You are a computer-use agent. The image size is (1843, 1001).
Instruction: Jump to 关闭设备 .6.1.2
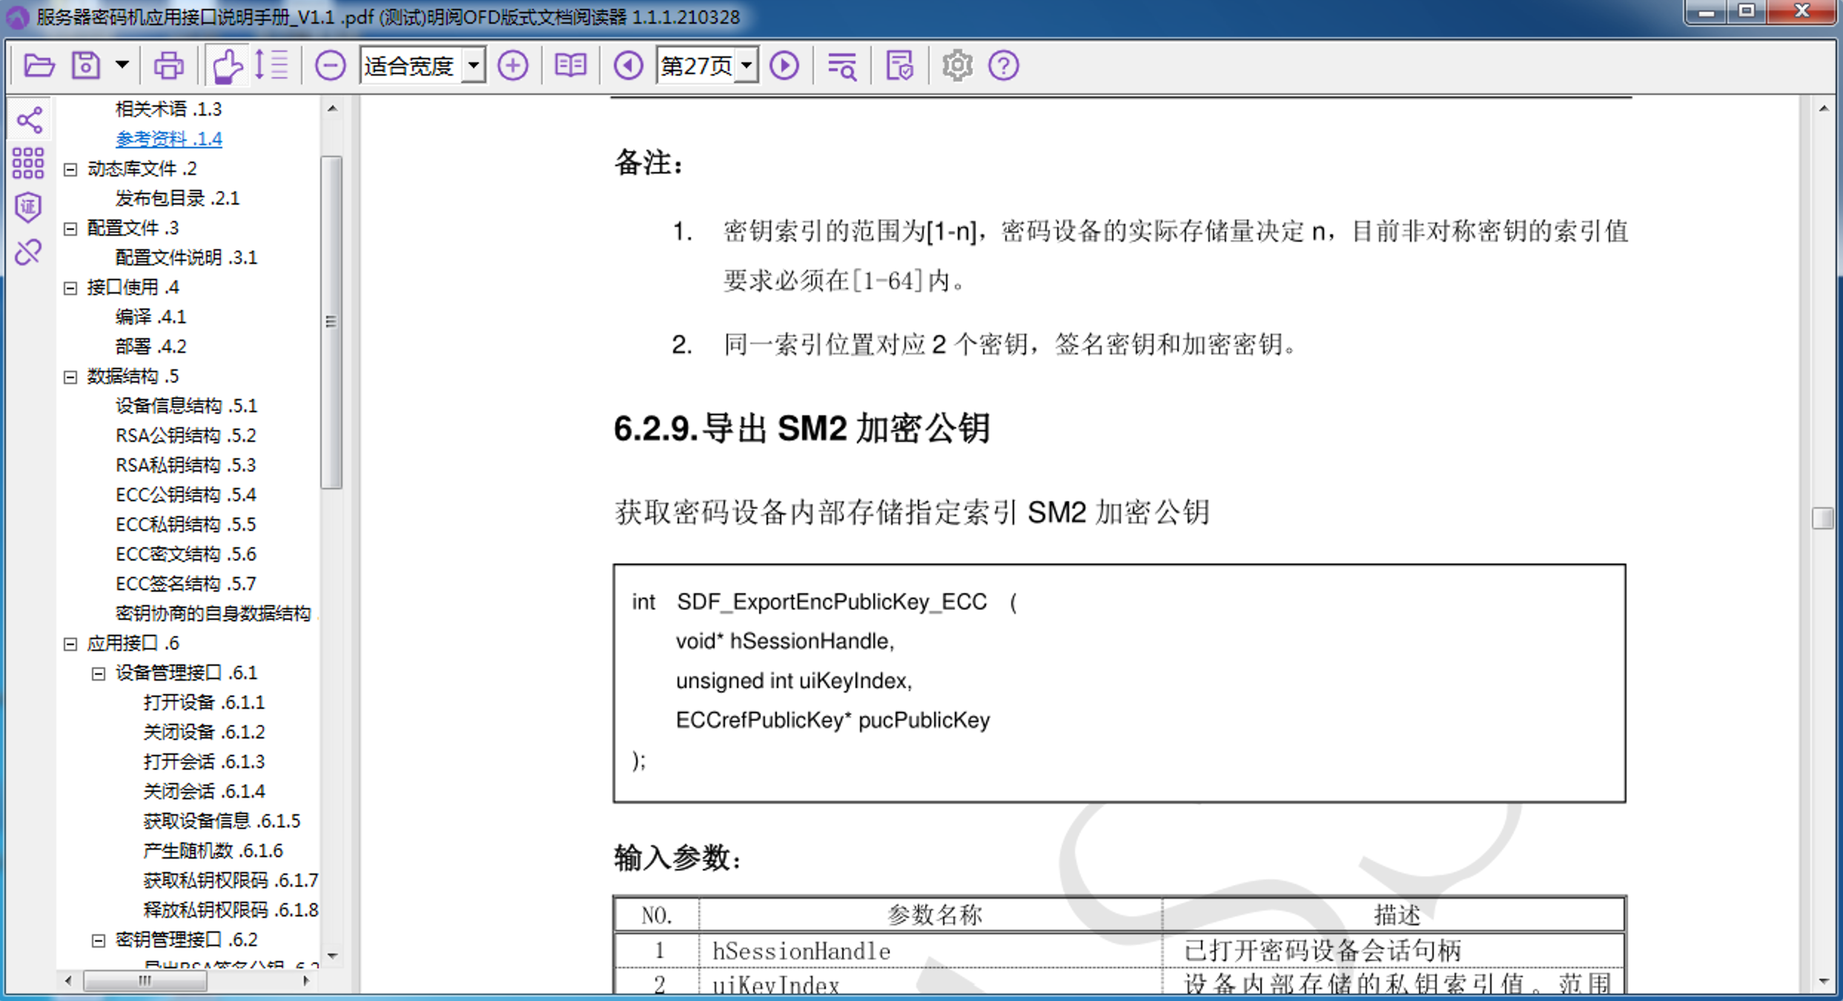[204, 732]
